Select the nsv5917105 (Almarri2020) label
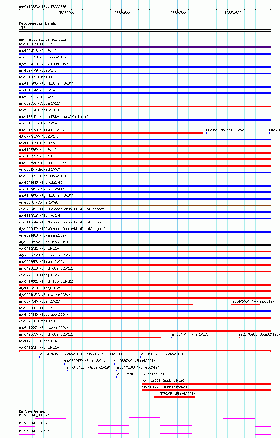The height and width of the screenshot is (438, 280). pos(42,130)
